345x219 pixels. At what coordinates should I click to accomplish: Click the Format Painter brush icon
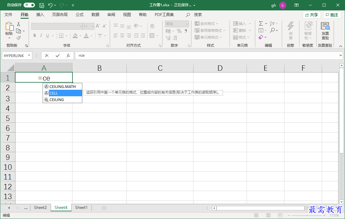pos(19,38)
